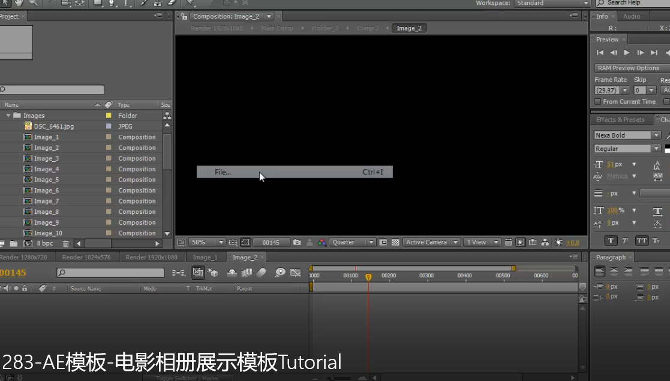This screenshot has height=381, width=670.
Task: Click the timeline layer search field
Action: [111, 273]
